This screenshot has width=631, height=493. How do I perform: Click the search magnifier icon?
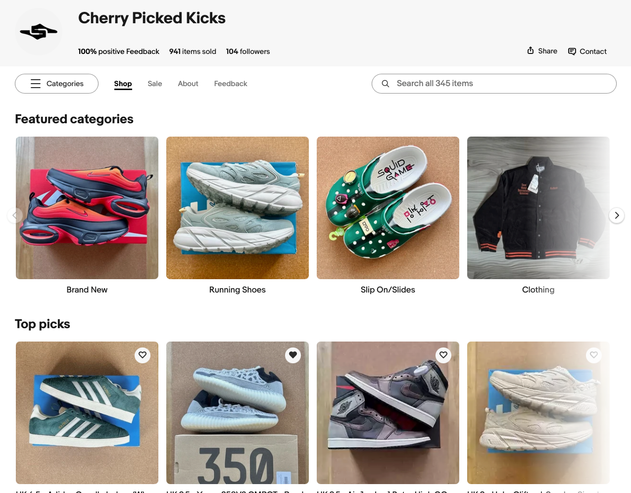coord(386,84)
